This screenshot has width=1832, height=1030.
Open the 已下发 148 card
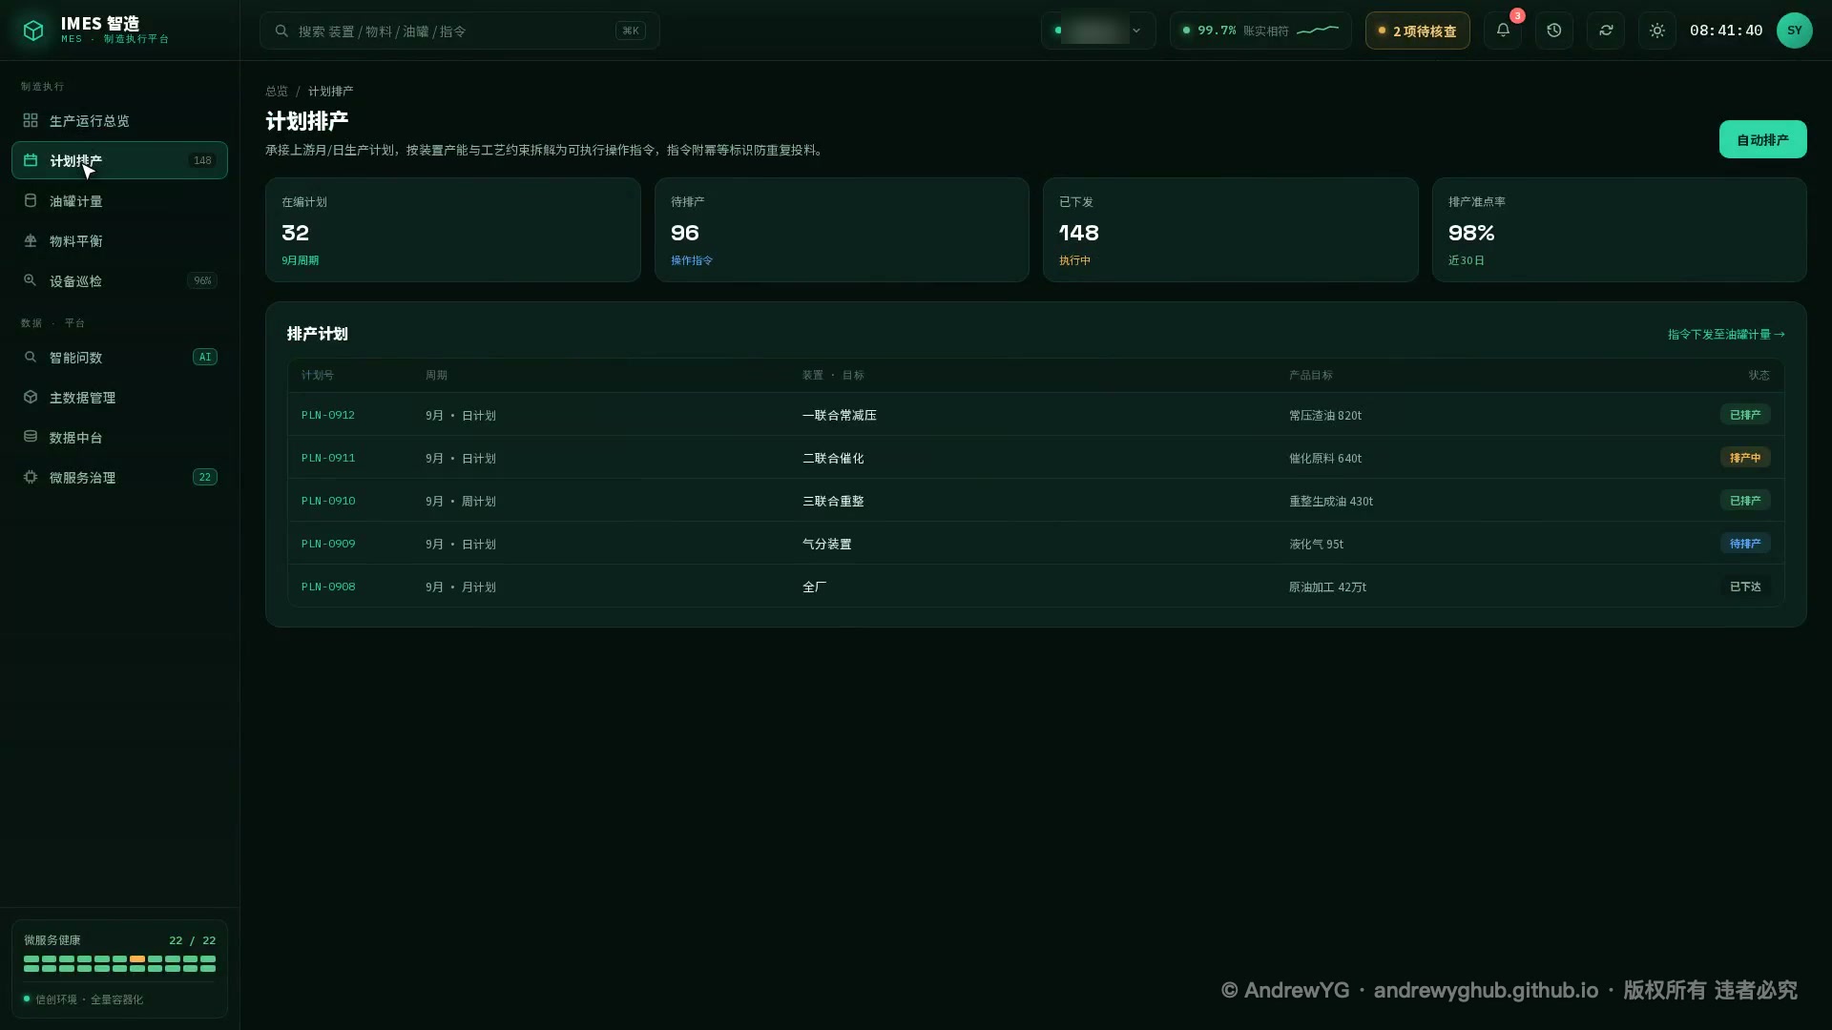[x=1230, y=230]
